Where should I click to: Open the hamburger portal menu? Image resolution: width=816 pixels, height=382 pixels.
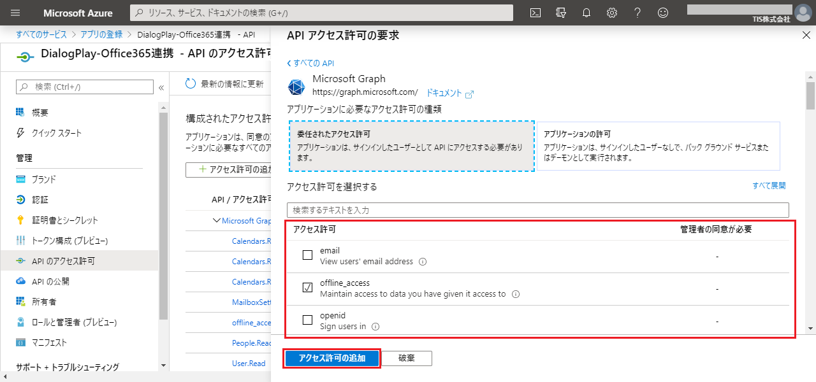click(16, 13)
